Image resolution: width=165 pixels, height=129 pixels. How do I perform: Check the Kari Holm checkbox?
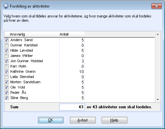(x=7, y=66)
